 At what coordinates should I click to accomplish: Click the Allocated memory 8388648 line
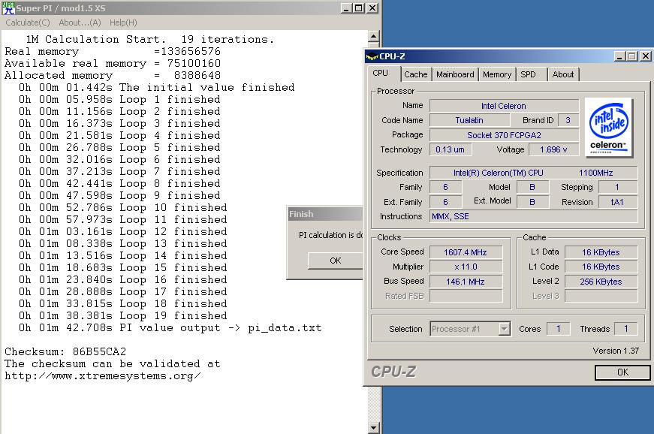pyautogui.click(x=113, y=75)
